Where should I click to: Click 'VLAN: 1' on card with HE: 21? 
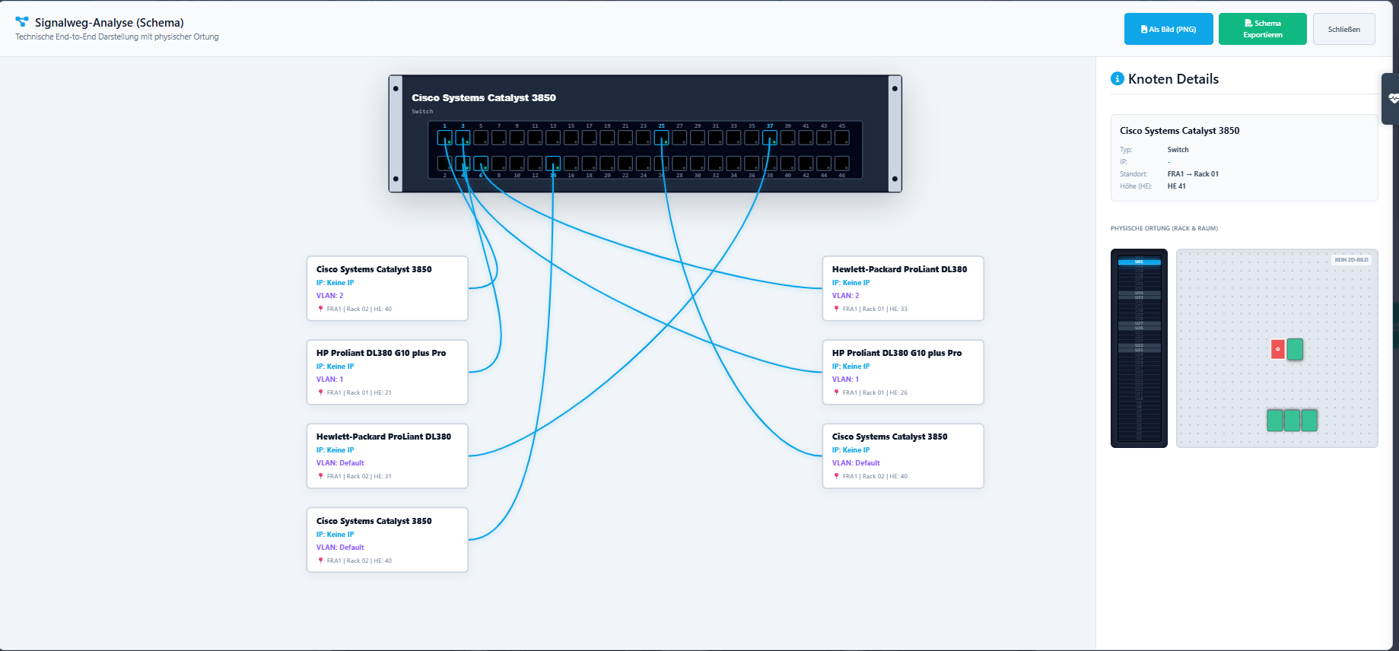coord(330,379)
